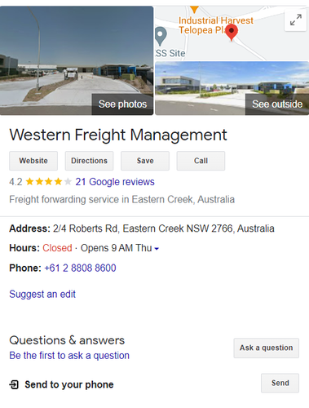Open See outside street view thumbnail

(232, 88)
